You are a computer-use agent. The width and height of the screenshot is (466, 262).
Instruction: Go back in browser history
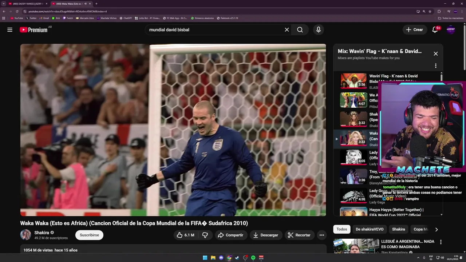(4, 11)
